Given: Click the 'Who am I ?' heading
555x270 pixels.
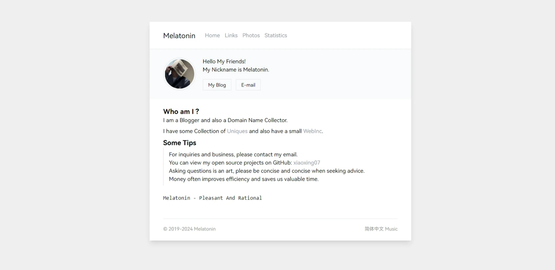Looking at the screenshot, I should point(181,111).
